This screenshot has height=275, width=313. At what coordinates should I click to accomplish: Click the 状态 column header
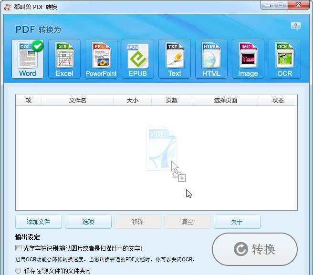point(278,100)
